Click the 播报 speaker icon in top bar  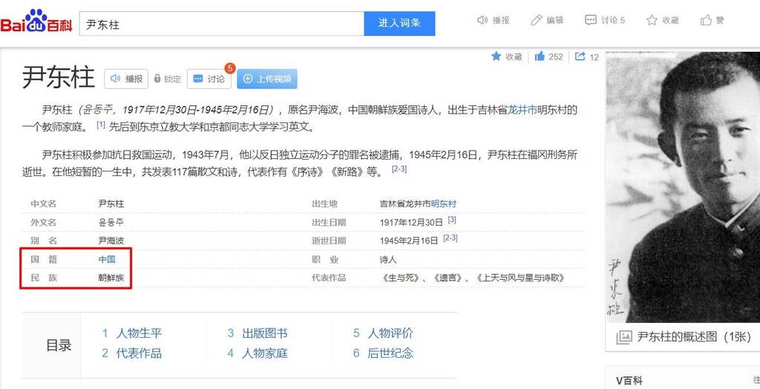pos(483,20)
